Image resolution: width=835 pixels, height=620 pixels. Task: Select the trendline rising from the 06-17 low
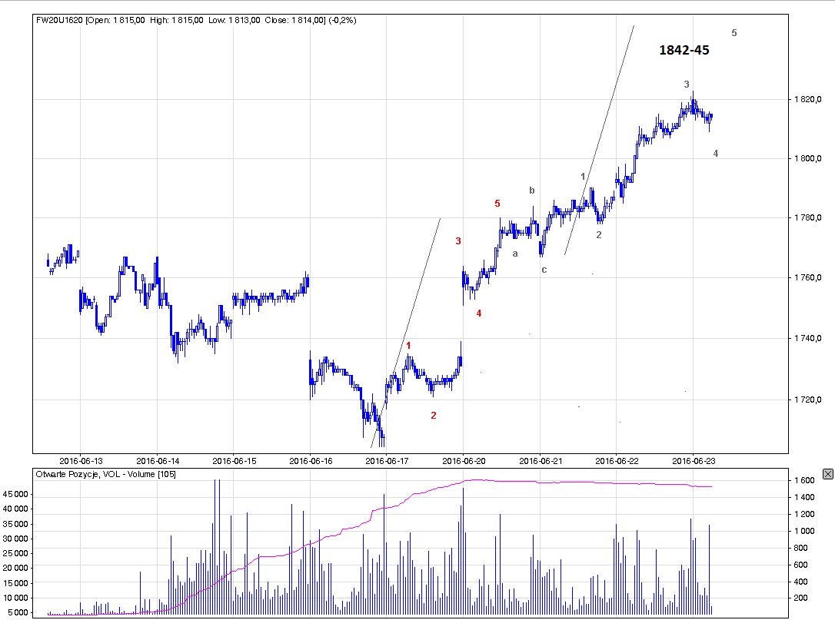click(x=406, y=333)
